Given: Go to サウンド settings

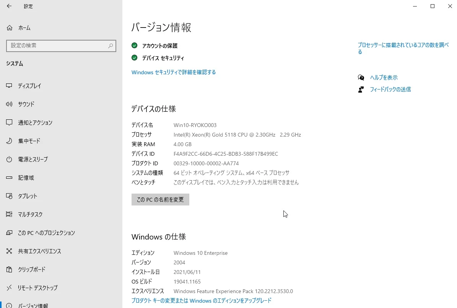Looking at the screenshot, I should coord(26,104).
